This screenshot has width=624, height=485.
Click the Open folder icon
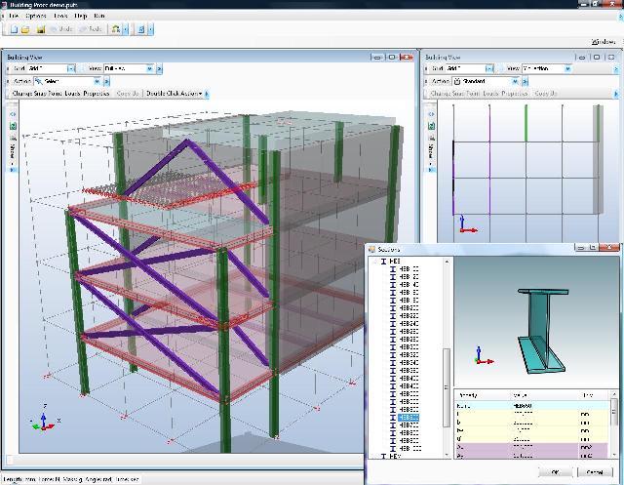25,29
